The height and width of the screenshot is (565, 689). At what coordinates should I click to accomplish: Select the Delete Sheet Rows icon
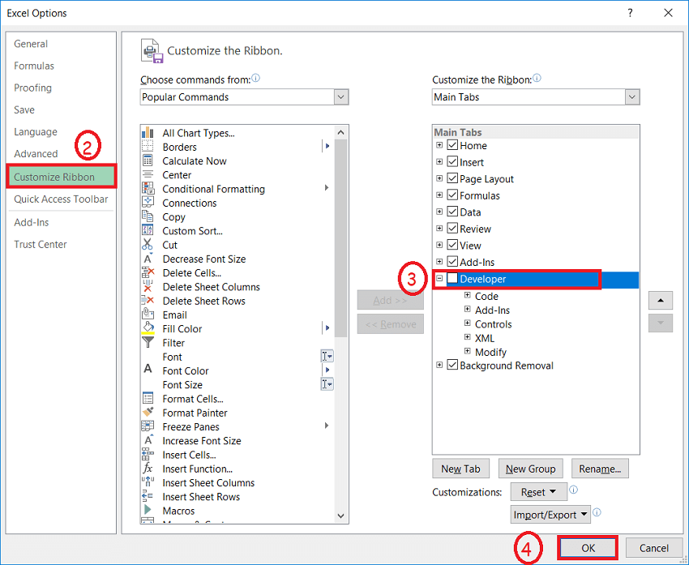tap(148, 301)
